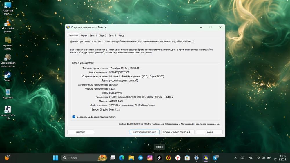This screenshot has height=163, width=290.
Task: Open the Windows Start menu
Action: [55, 158]
